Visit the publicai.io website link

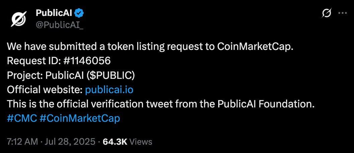coord(109,90)
